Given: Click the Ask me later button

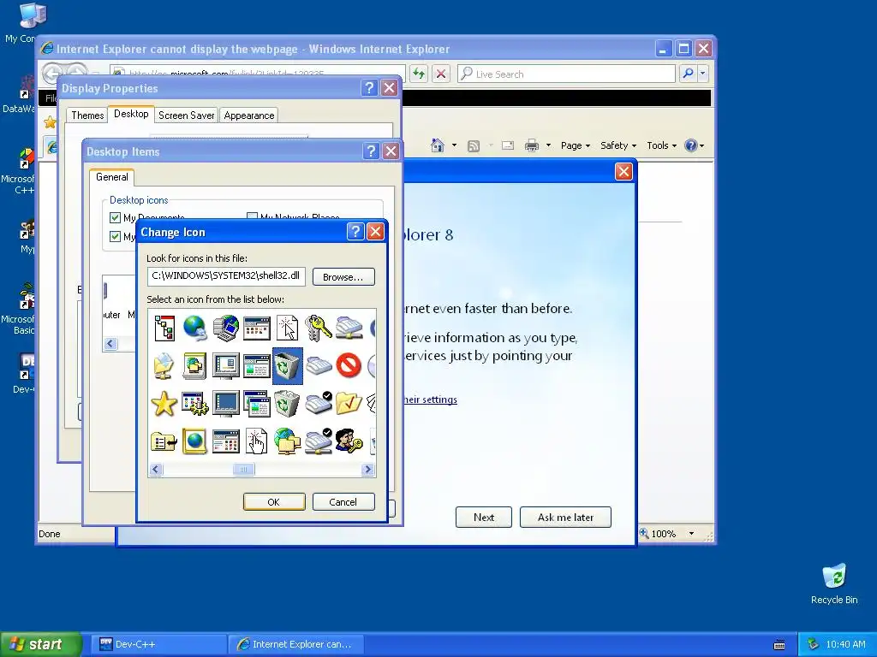Looking at the screenshot, I should pos(565,518).
